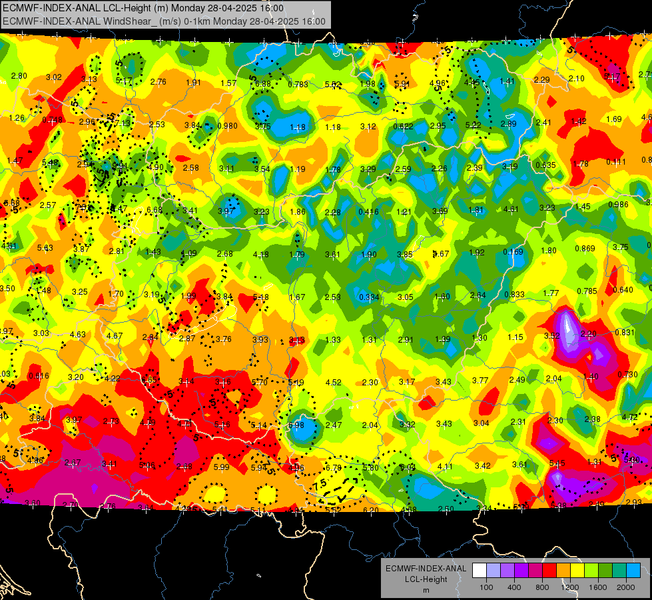Click the wind shear value 4.90
Viewport: 652px width, 600px height.
(156, 167)
